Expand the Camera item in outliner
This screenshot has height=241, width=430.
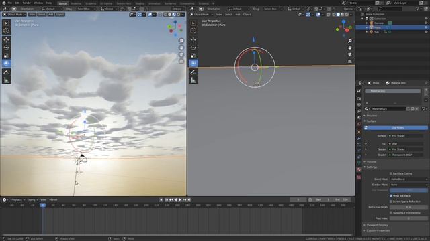[367, 23]
